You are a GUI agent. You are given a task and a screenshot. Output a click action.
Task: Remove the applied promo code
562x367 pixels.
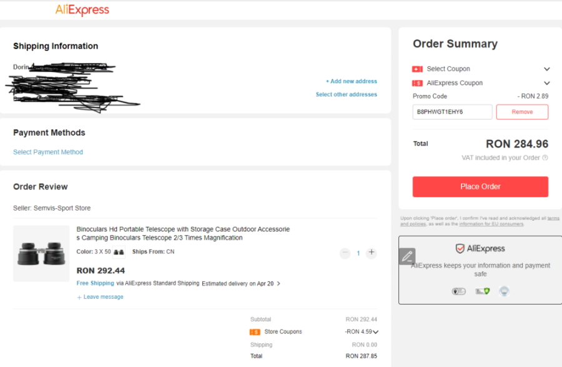point(522,112)
